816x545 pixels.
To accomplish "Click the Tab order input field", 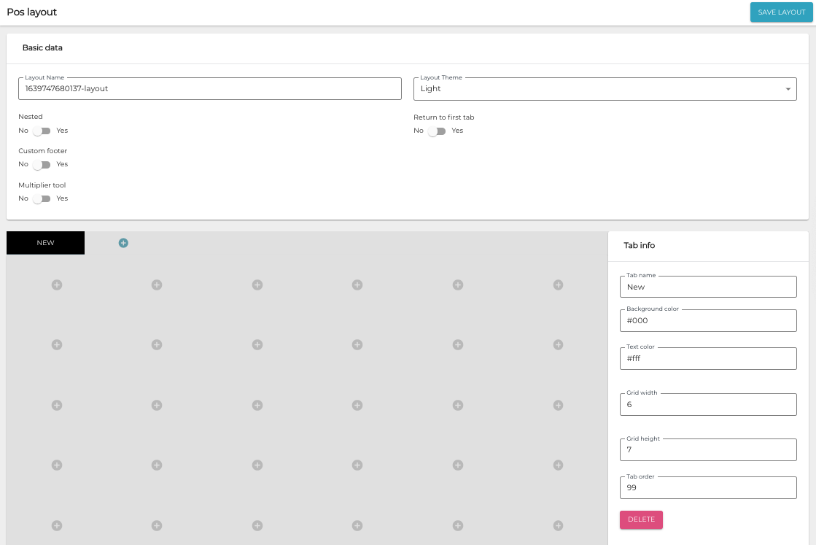I will [x=707, y=487].
